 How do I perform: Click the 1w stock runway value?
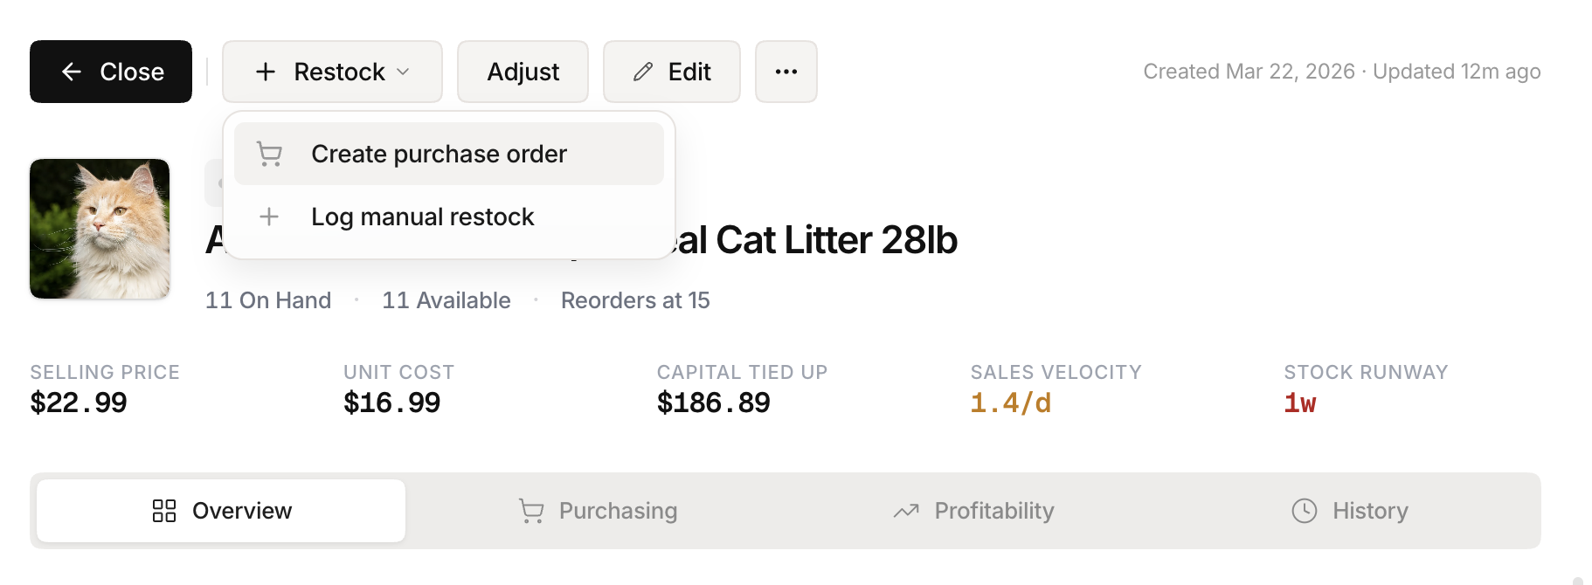pos(1298,403)
